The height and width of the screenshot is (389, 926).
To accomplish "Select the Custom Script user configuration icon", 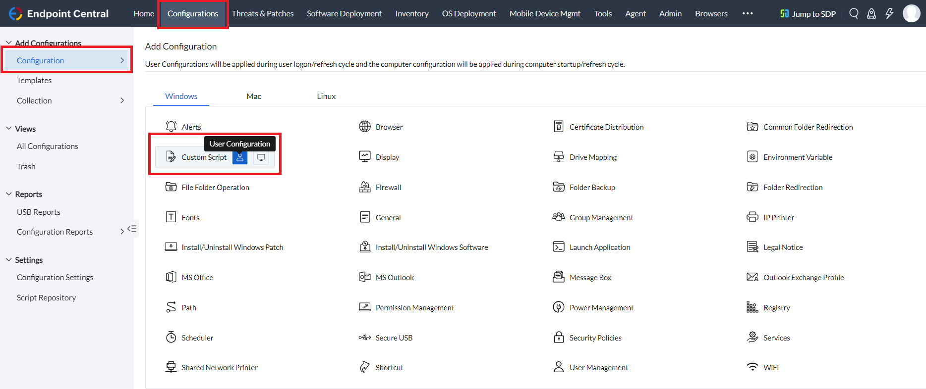I will (240, 157).
